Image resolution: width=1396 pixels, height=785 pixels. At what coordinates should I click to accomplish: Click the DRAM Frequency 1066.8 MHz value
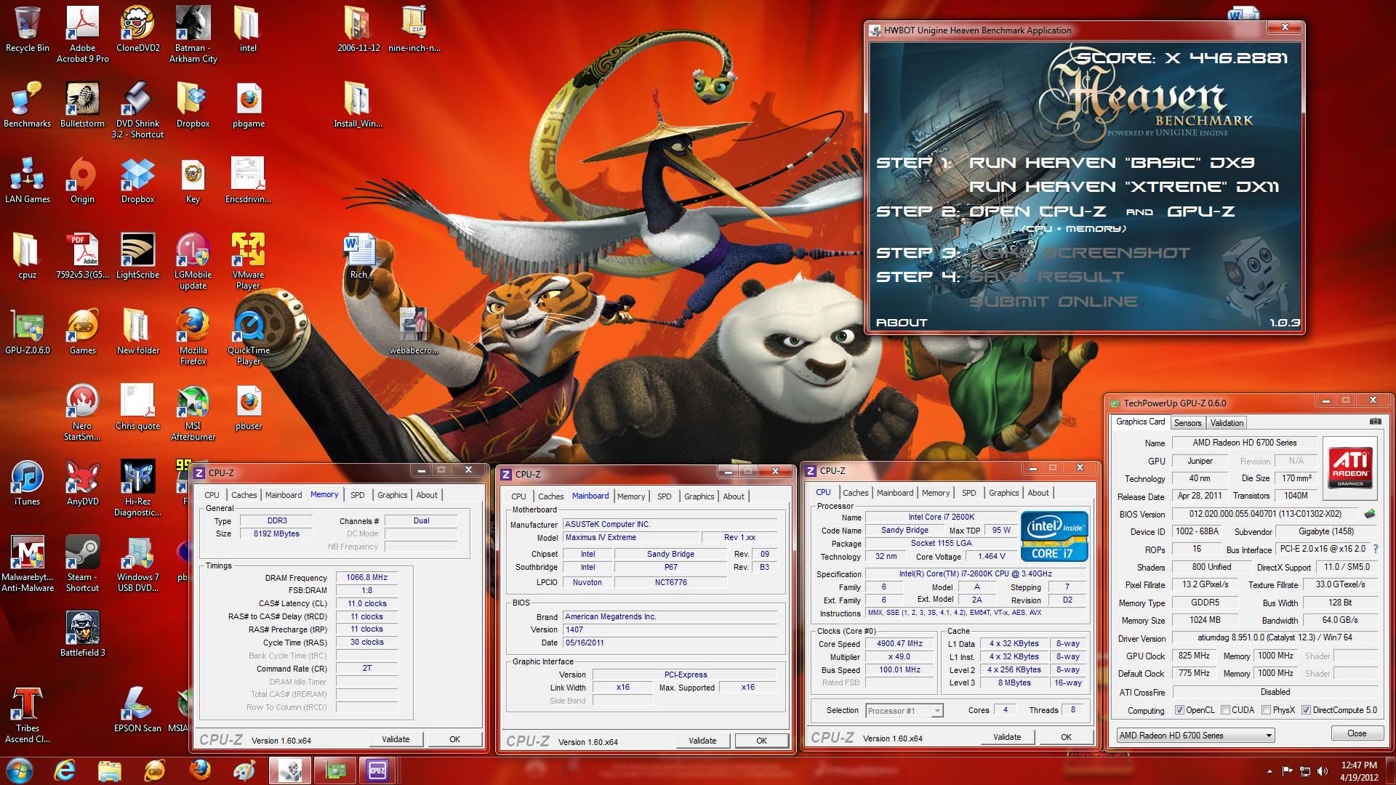pyautogui.click(x=366, y=577)
